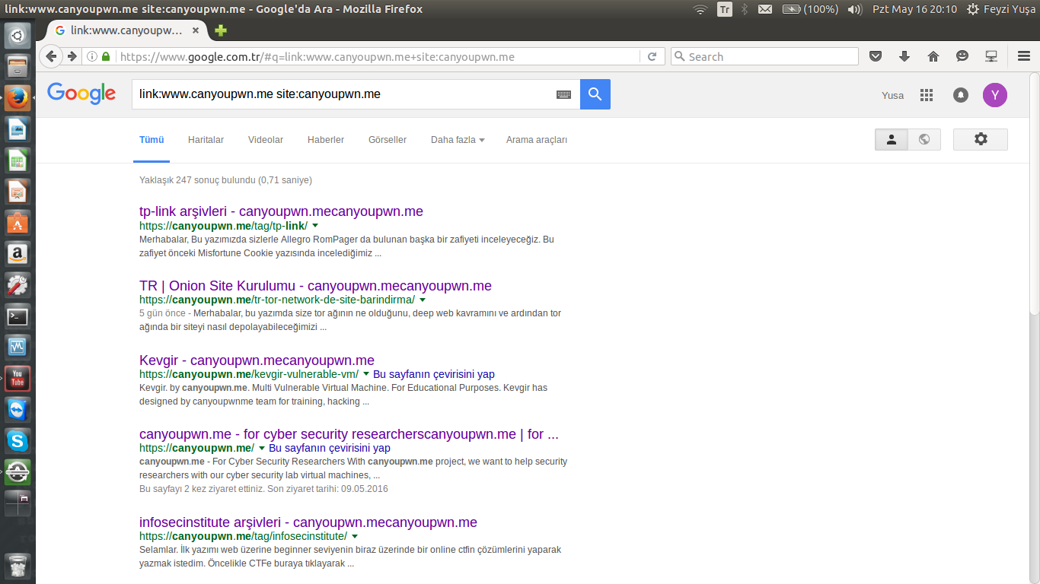The height and width of the screenshot is (584, 1040).
Task: Expand options arrow next to tp-link URL
Action: coord(315,226)
